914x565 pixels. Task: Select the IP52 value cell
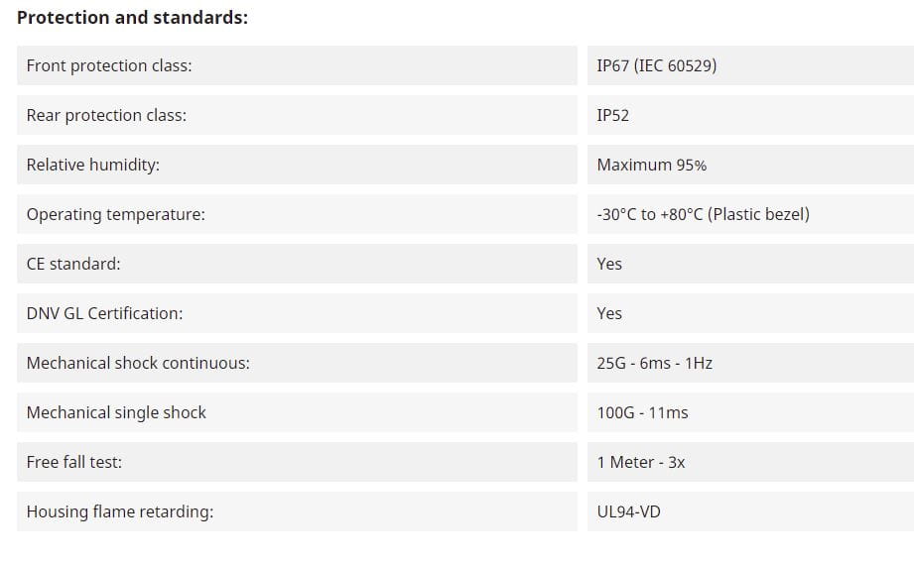click(x=613, y=115)
